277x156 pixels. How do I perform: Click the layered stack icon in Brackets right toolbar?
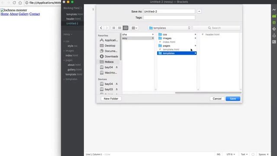[x=274, y=36]
